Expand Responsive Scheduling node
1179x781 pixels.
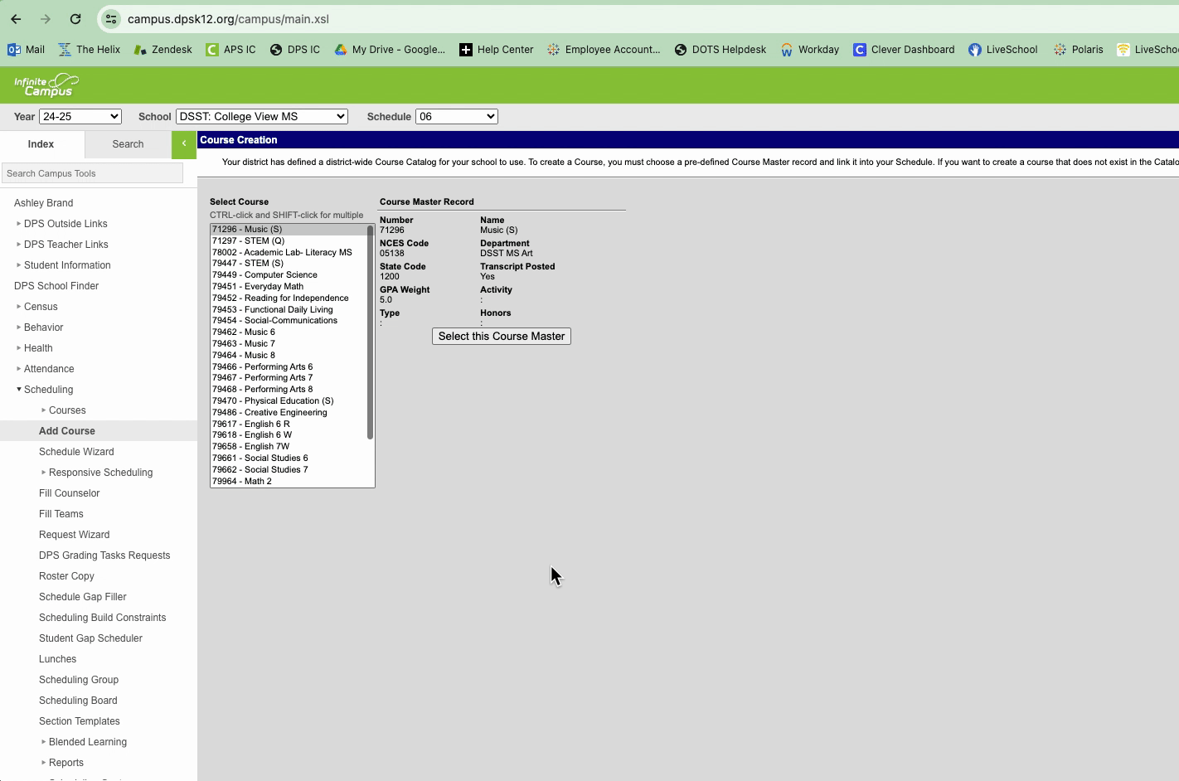click(x=44, y=473)
